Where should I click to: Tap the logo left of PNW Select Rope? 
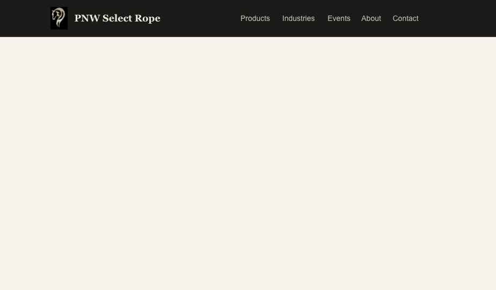coord(59,18)
